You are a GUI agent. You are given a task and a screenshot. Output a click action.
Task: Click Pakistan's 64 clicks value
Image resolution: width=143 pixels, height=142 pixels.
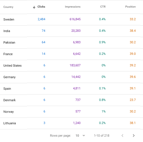point(43,42)
